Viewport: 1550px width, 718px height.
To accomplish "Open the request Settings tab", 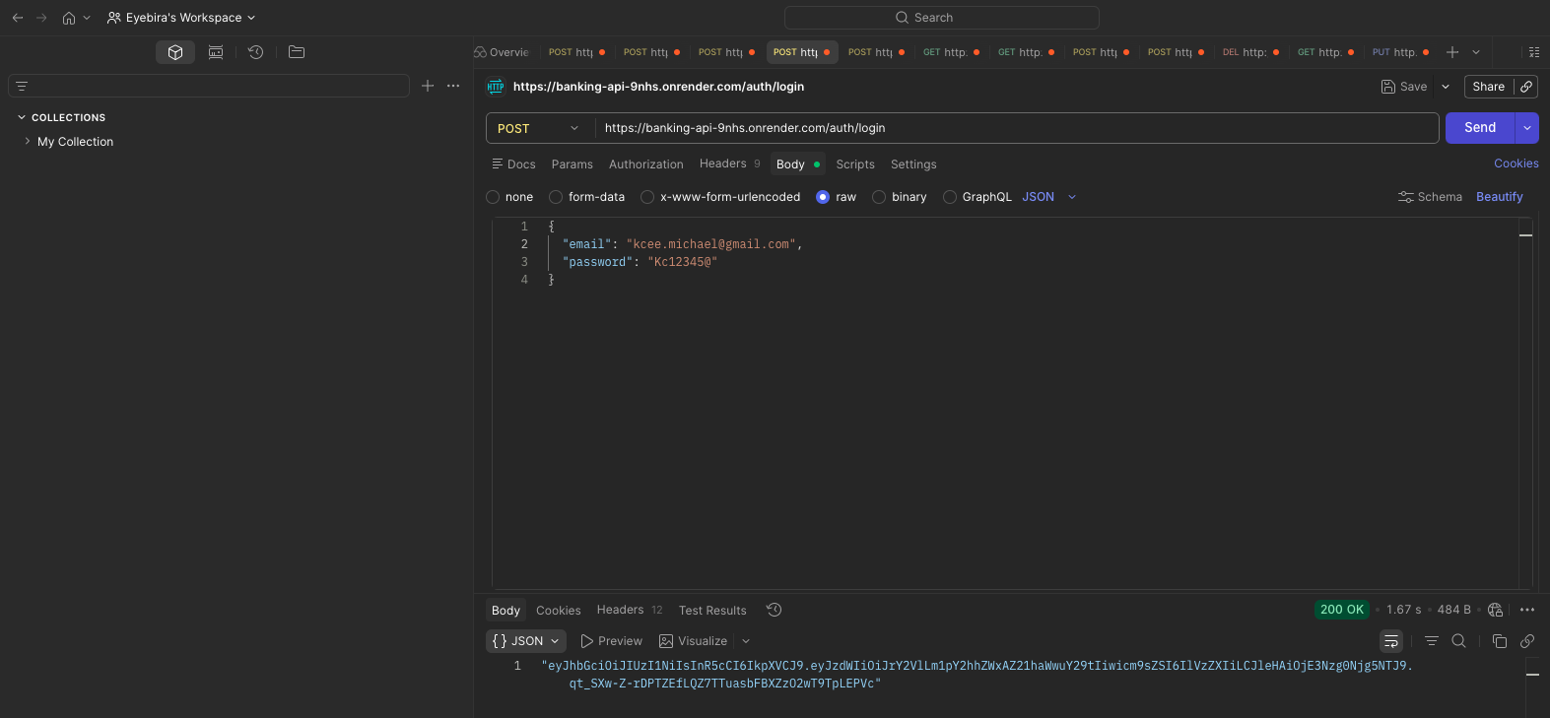I will coord(913,164).
